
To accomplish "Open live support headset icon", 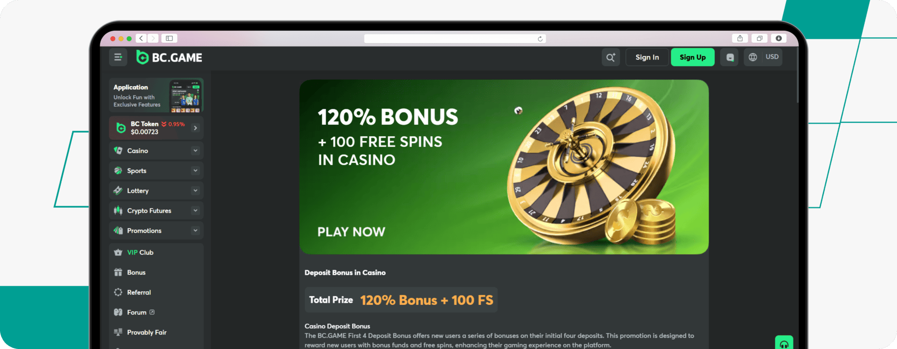I will (x=784, y=344).
